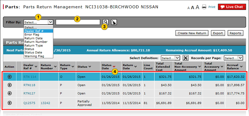249x116 pixels.
Task: Open the Records per Page dropdown
Action: pos(233,58)
